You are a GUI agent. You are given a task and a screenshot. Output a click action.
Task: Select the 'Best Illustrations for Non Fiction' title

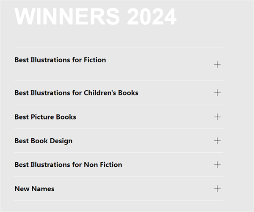(68, 165)
